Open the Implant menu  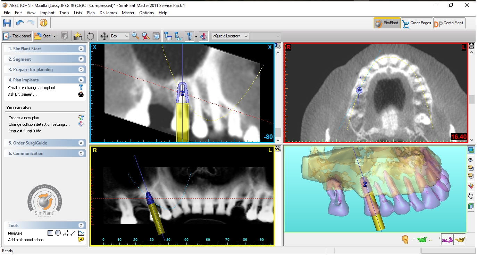pyautogui.click(x=48, y=13)
